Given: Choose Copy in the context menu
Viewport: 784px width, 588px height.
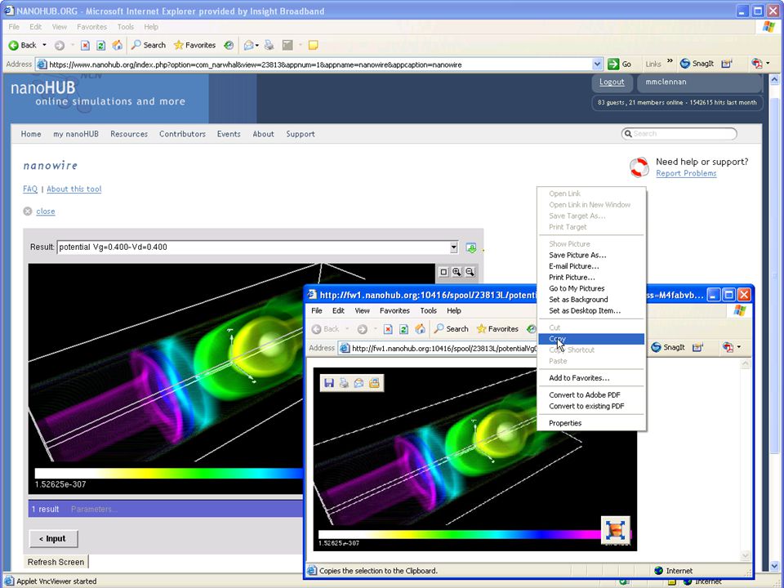Looking at the screenshot, I should tap(591, 339).
